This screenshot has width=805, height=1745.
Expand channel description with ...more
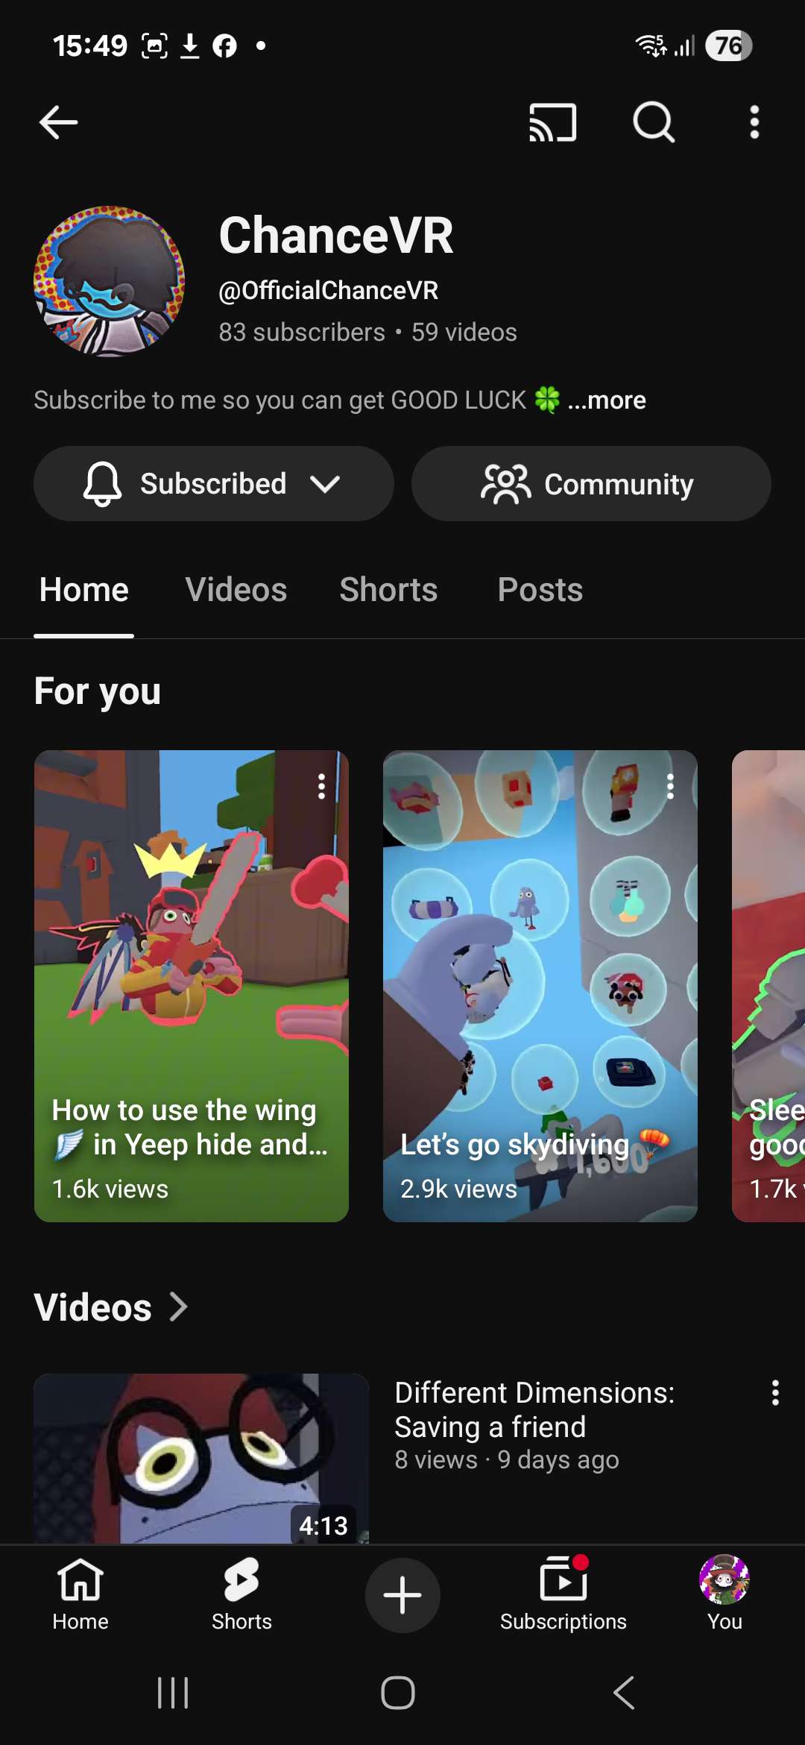pos(607,400)
